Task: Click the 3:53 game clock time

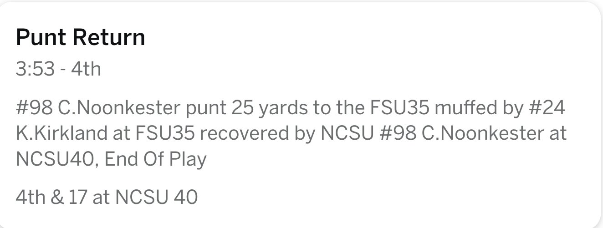Action: coord(35,70)
